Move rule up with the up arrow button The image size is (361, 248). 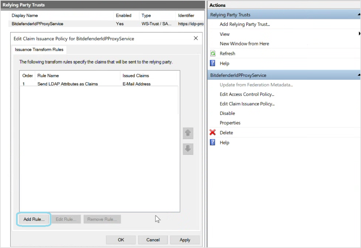coord(188,133)
